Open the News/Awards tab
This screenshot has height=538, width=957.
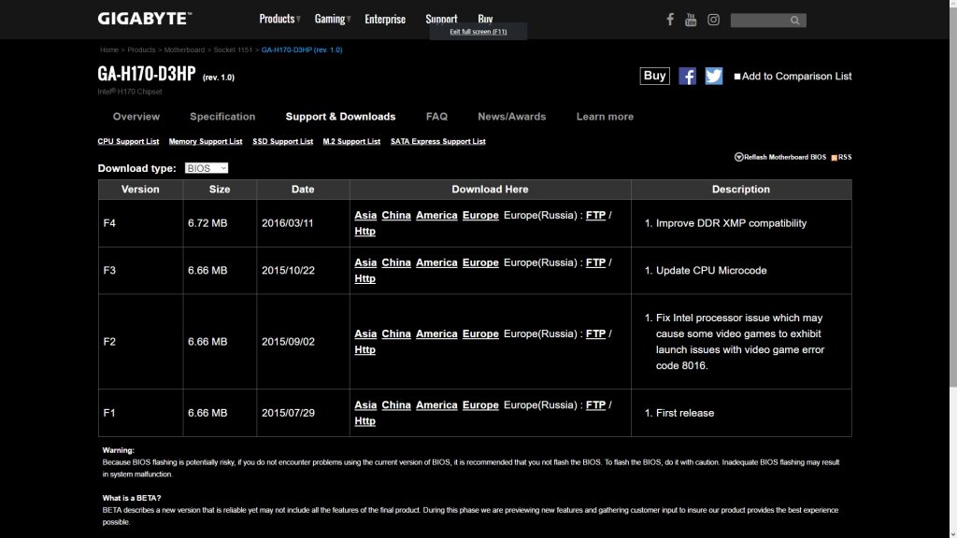pyautogui.click(x=512, y=117)
